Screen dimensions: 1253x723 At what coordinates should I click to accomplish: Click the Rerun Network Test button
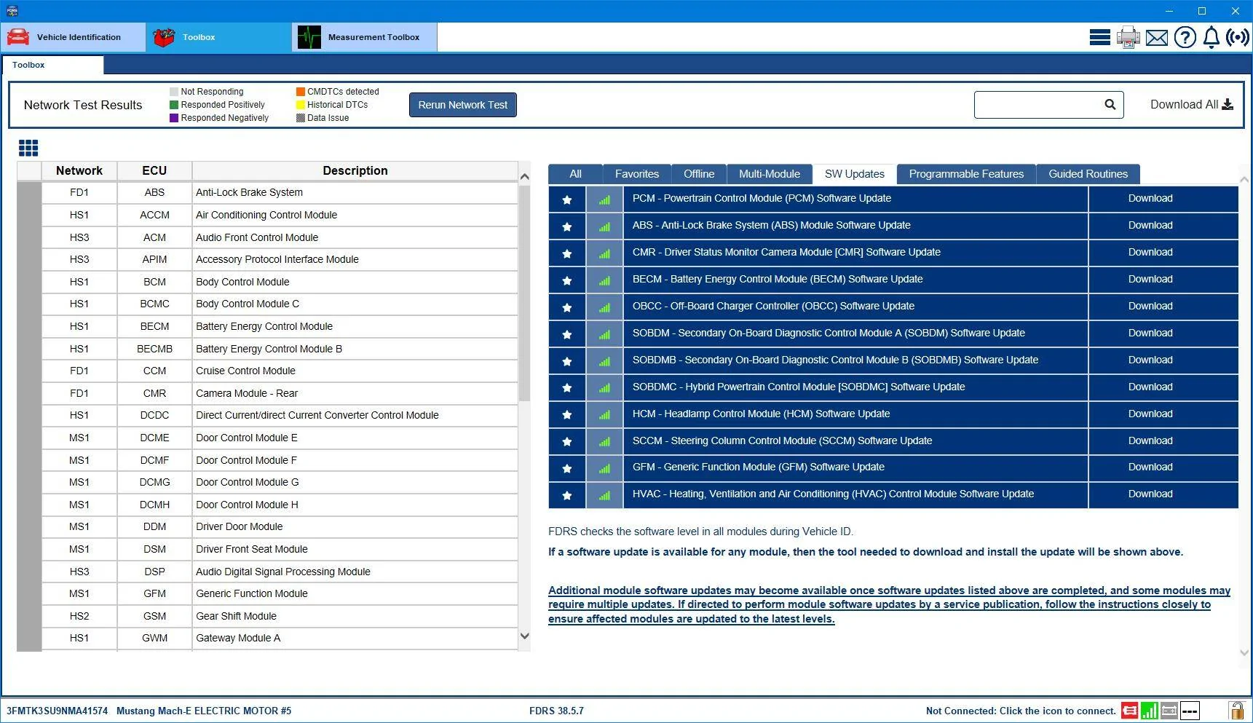pyautogui.click(x=463, y=105)
